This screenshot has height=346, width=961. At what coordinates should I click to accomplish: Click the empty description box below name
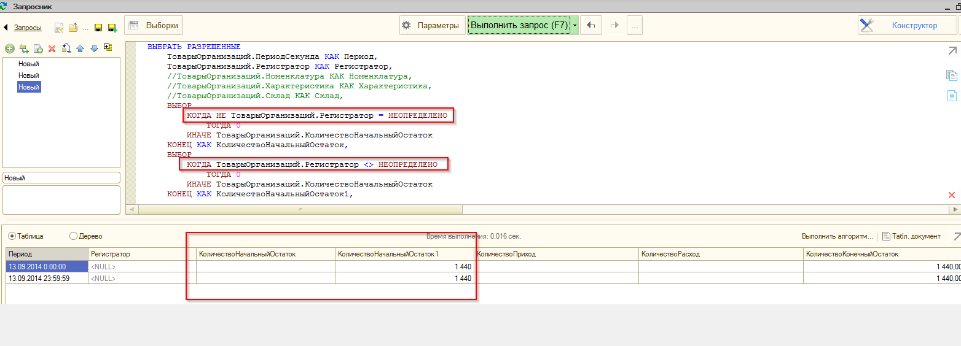[x=61, y=200]
